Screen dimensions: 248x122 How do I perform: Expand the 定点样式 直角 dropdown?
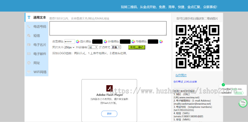click(116, 47)
